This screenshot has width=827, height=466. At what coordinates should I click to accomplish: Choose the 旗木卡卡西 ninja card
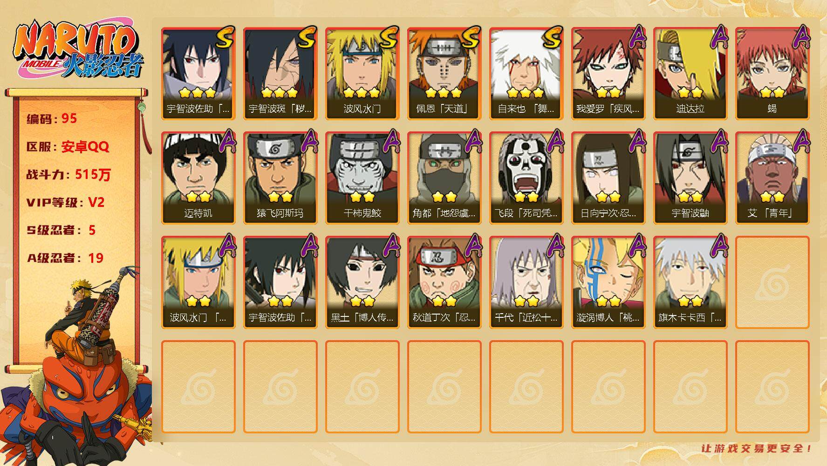point(690,282)
